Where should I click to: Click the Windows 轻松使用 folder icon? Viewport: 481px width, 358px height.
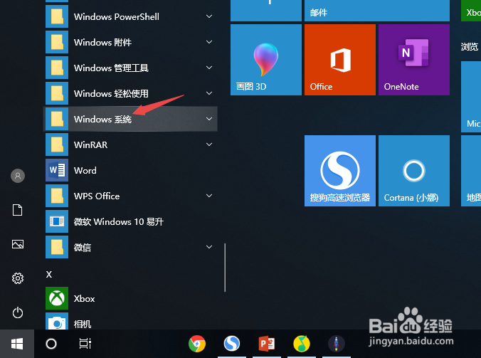(57, 93)
